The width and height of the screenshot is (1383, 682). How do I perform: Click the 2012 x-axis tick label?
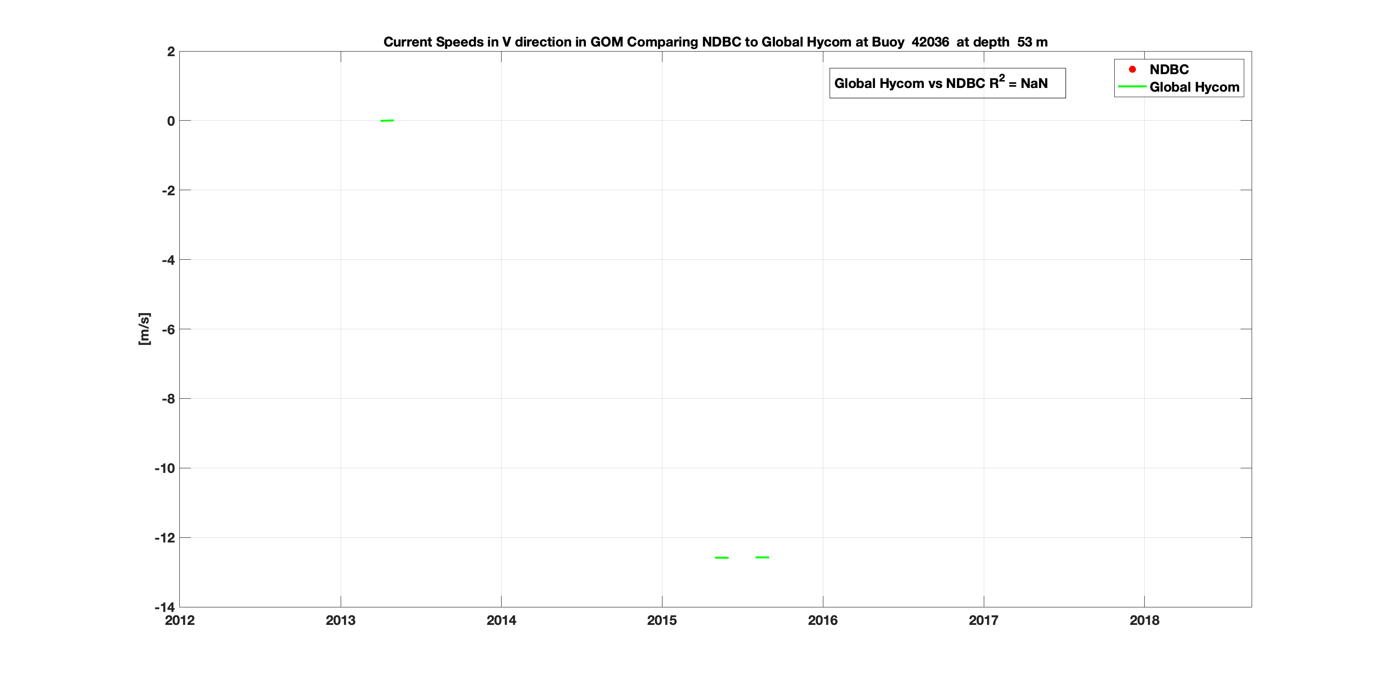point(179,620)
